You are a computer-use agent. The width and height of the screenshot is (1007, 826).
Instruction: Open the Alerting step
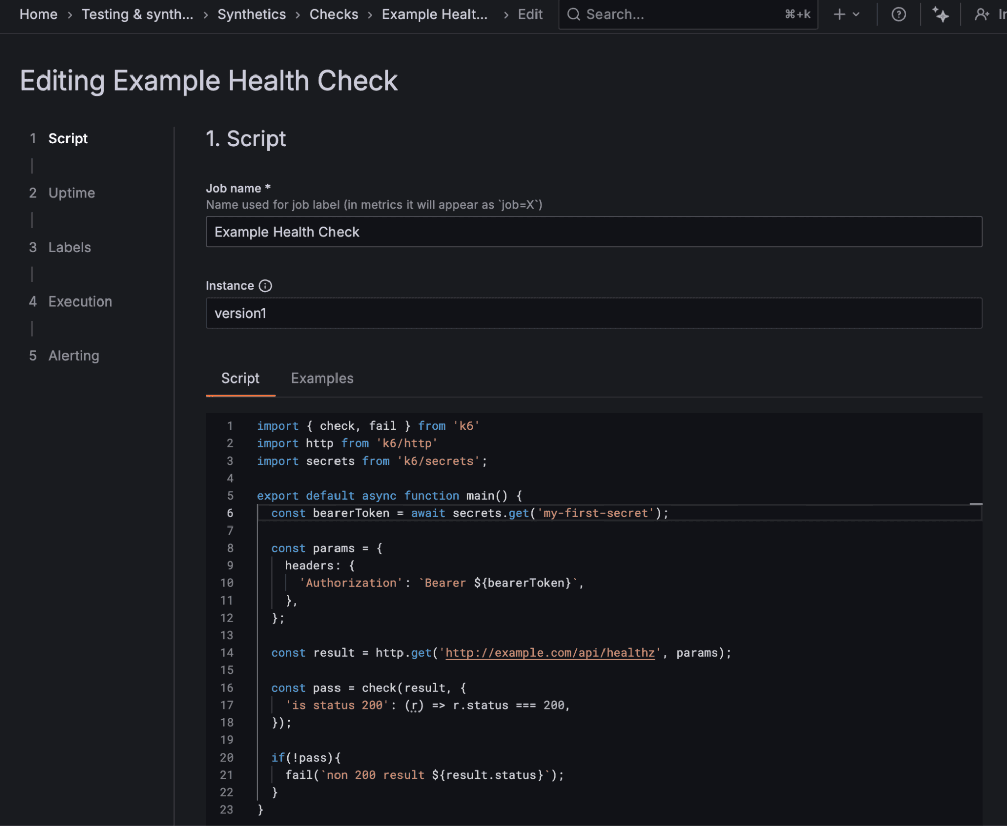click(x=74, y=356)
